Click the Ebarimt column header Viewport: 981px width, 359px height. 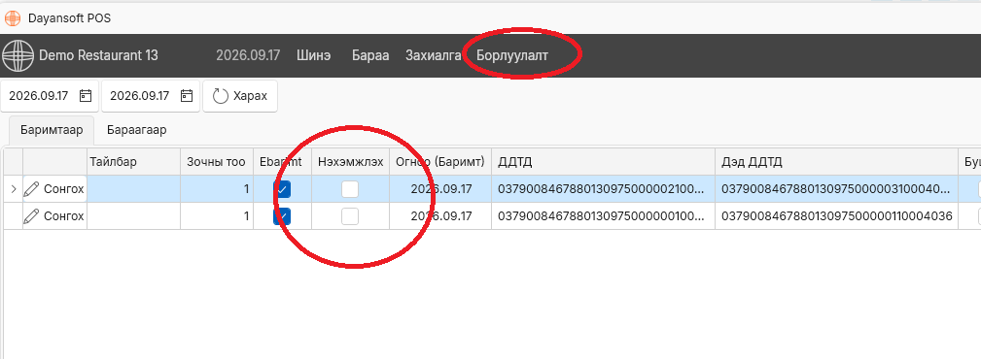[282, 162]
